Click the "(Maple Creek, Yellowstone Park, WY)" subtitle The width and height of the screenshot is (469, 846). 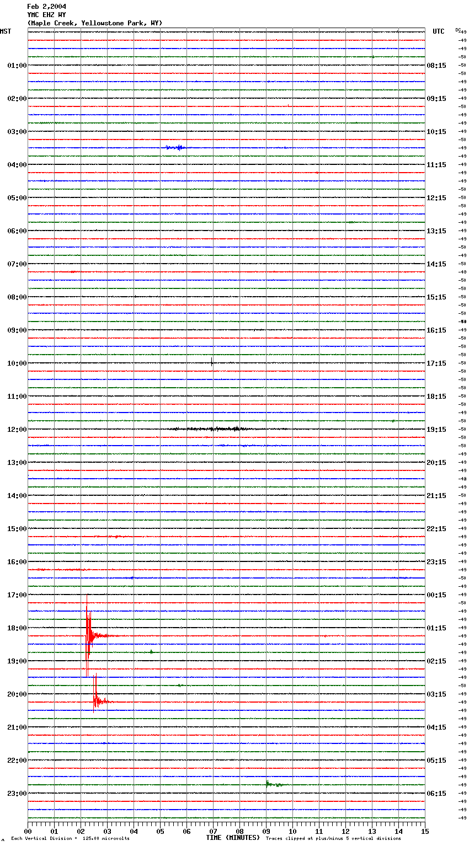[94, 23]
